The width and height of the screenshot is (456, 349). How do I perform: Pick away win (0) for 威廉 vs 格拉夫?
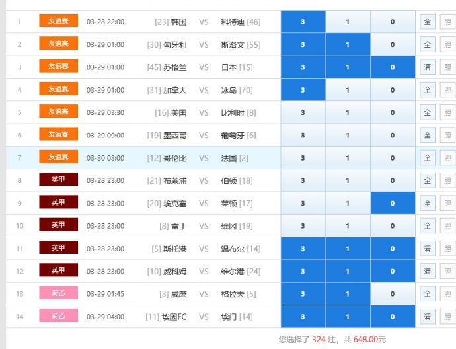pyautogui.click(x=393, y=293)
